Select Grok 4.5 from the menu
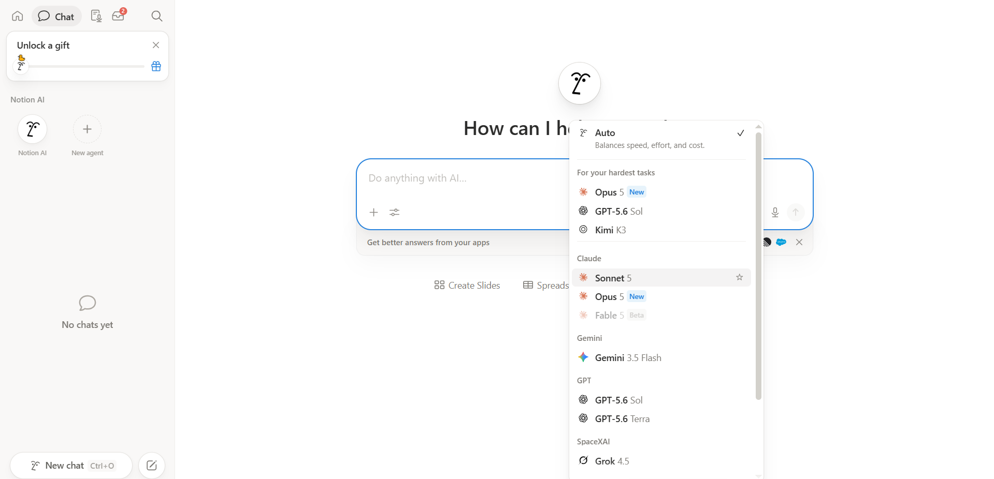 pos(661,461)
